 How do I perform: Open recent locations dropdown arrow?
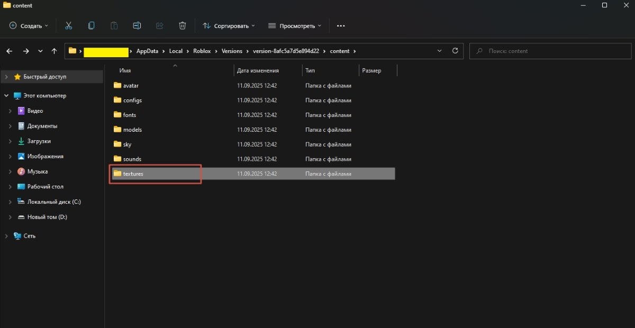[40, 51]
